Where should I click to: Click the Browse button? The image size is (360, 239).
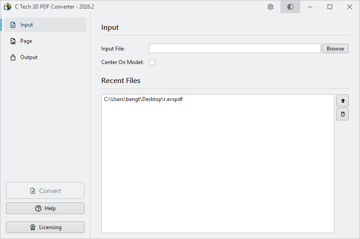(335, 49)
